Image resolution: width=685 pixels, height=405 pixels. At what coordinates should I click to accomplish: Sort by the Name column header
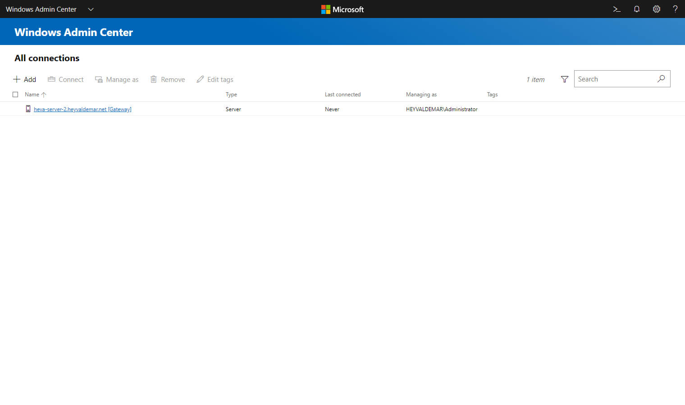point(36,94)
